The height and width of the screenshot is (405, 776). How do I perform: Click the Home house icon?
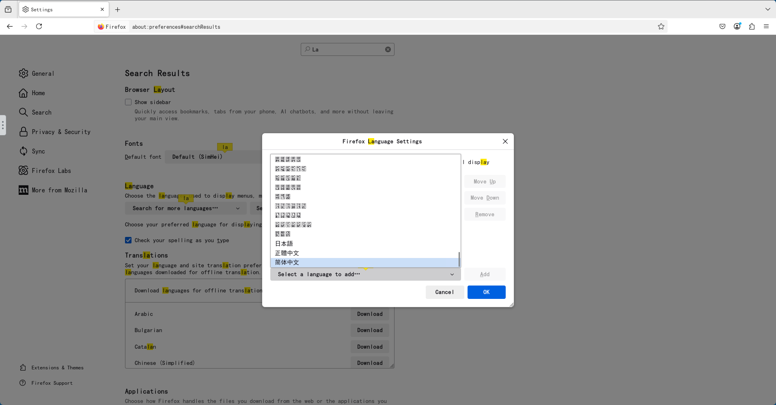(x=24, y=93)
